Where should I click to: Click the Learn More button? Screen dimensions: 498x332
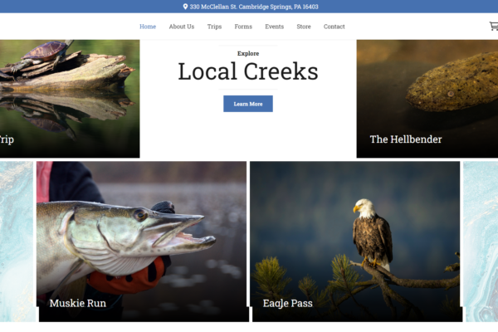tap(248, 104)
